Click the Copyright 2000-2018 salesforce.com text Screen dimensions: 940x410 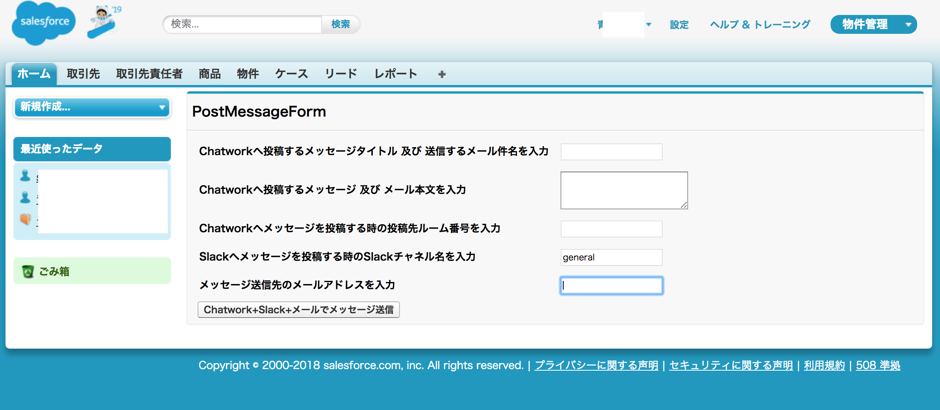coord(361,365)
